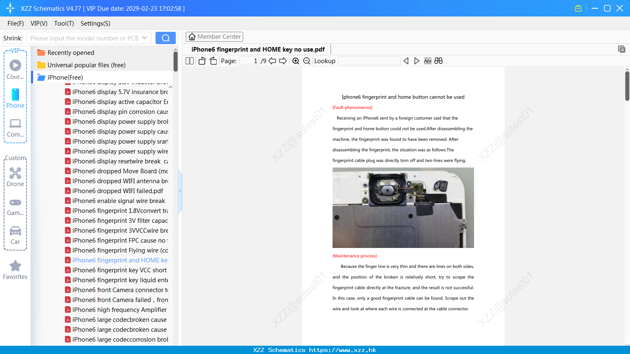Image resolution: width=630 pixels, height=354 pixels.
Task: Click the PDF viewer vertical scrollbar
Action: [x=627, y=86]
